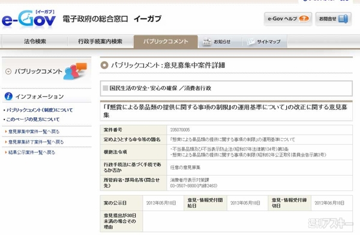Collapse the パブリックコメント sidebar arrow
The image size is (360, 235).
point(8,72)
